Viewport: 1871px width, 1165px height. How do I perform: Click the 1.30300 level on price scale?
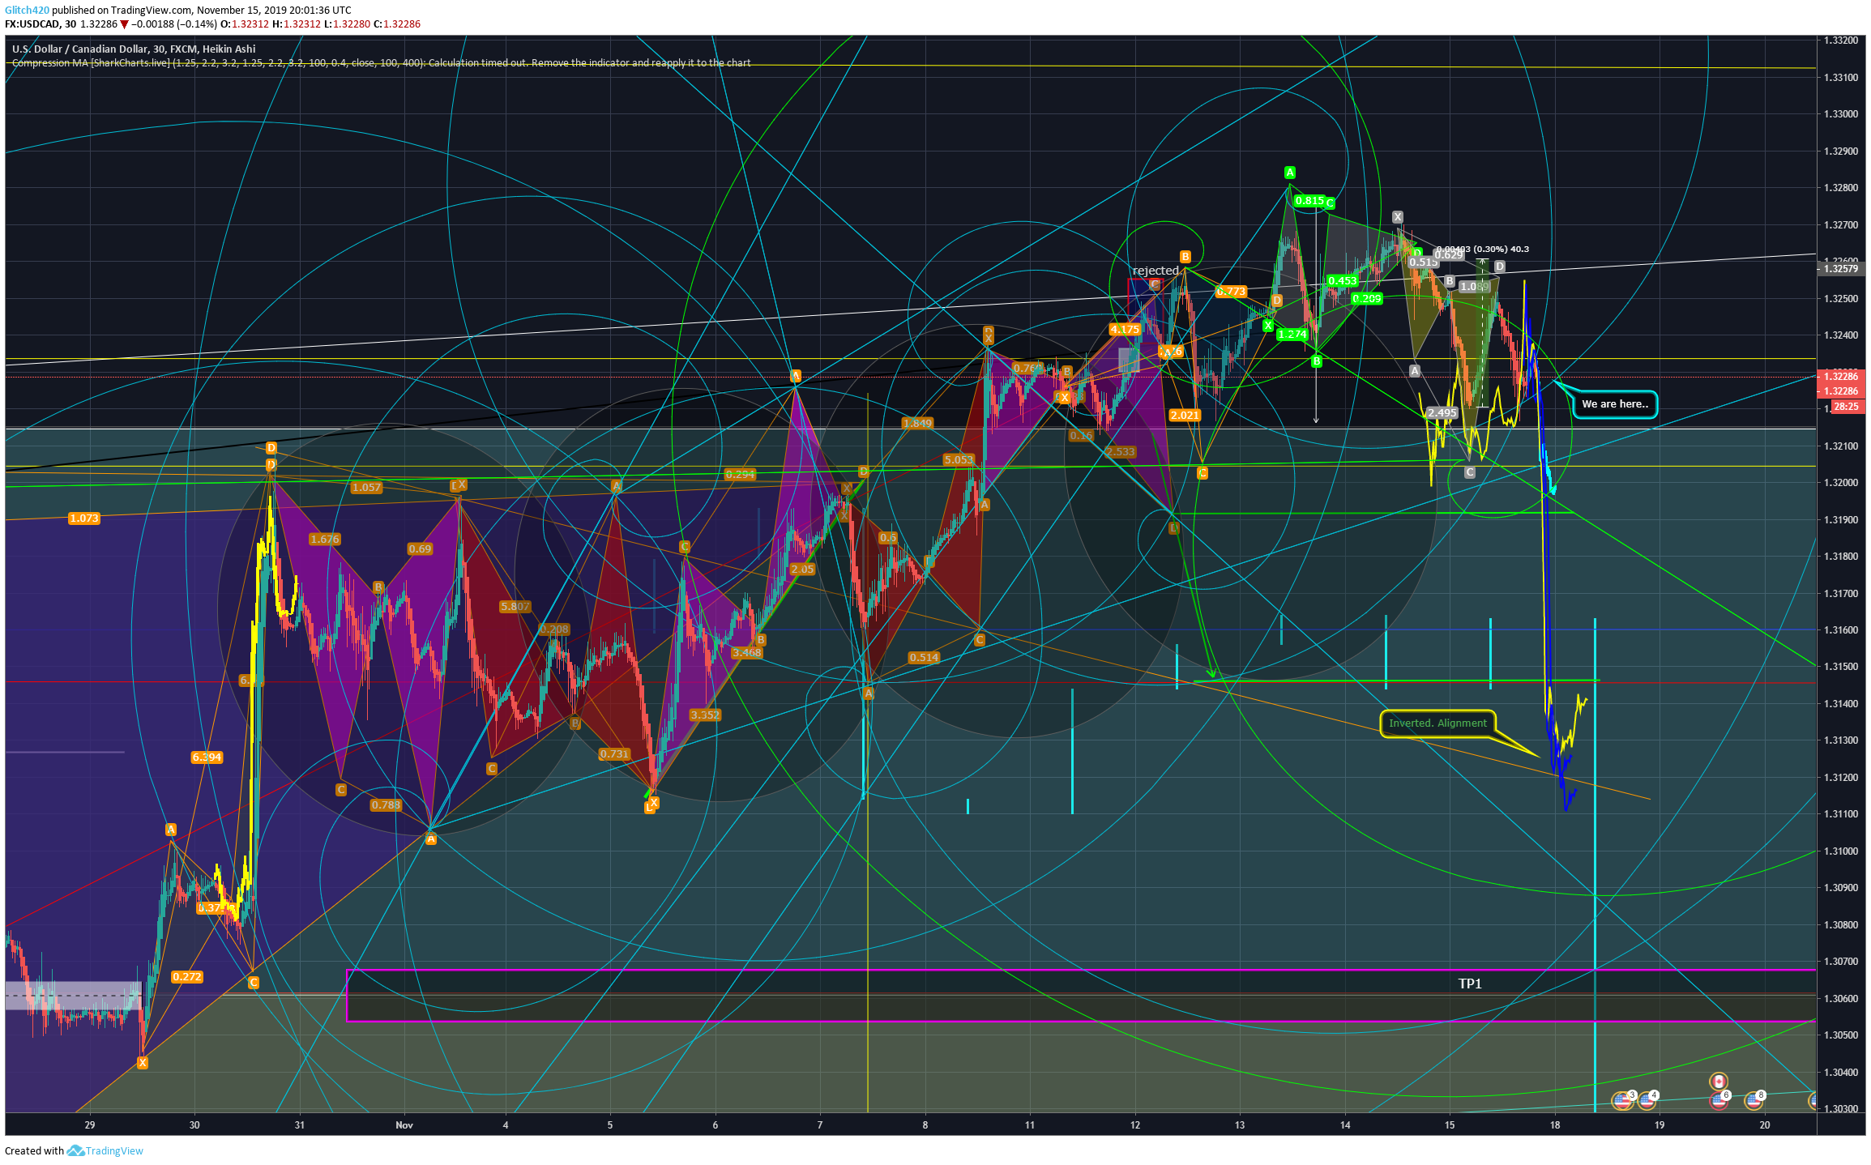pos(1840,1109)
